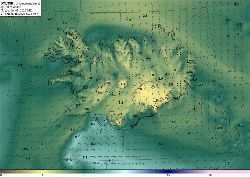Select the VT: Lau. 09.05.2020 15Z (+9 h) line

[20, 14]
